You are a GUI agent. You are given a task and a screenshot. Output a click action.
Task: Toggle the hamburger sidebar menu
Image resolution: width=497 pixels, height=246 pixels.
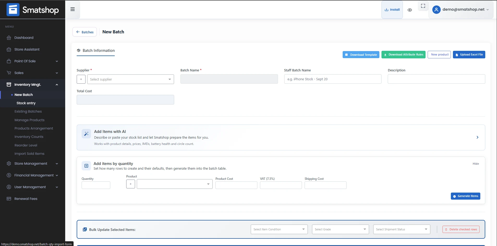coord(72,9)
